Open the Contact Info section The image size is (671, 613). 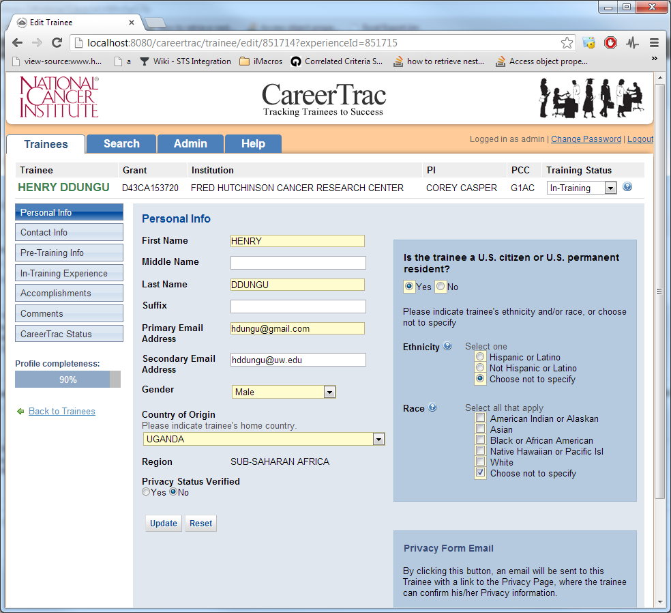[69, 232]
